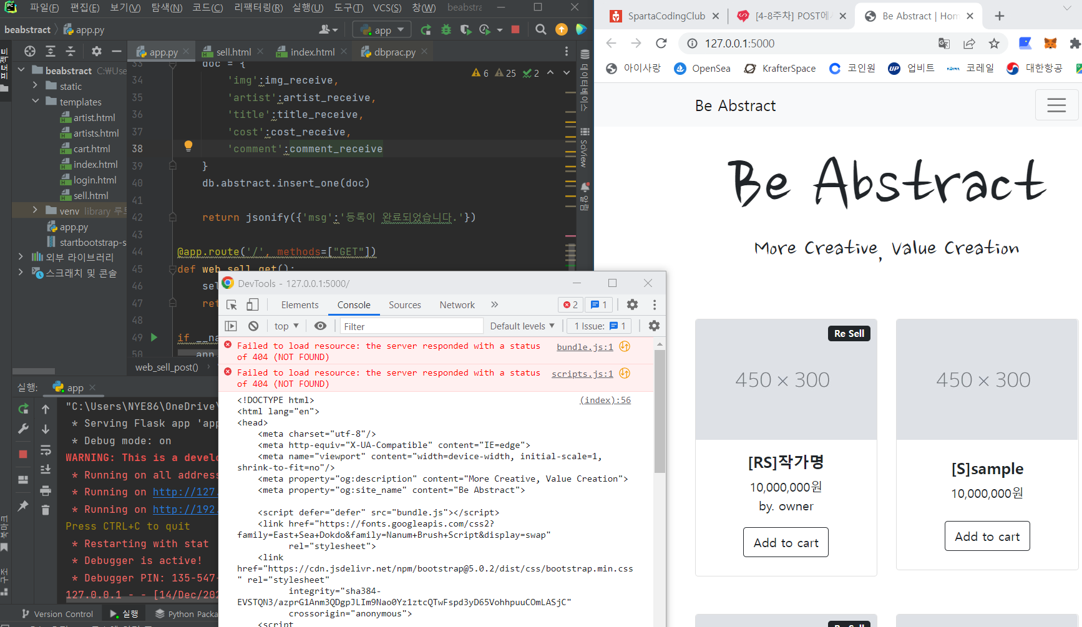
Task: Click the Be Abstract brand link in navbar
Action: [x=735, y=105]
